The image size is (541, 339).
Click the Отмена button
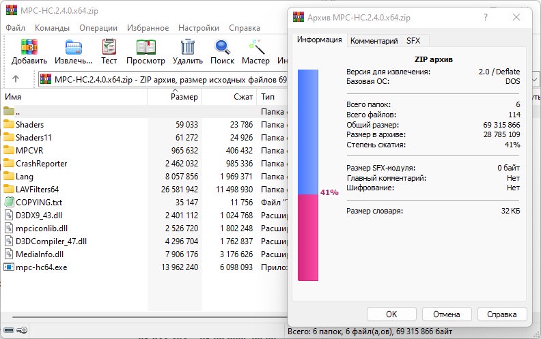tap(447, 314)
